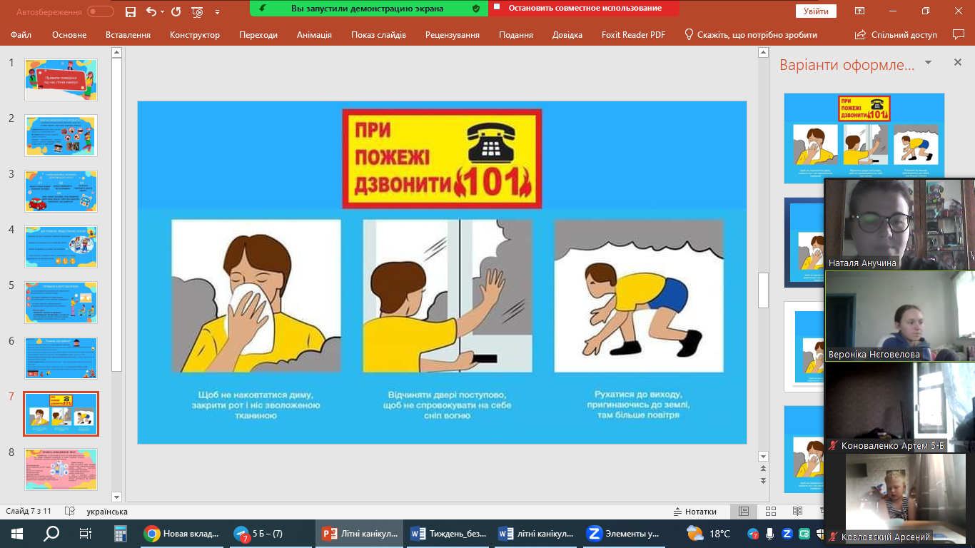The height and width of the screenshot is (548, 975).
Task: Switch to the Основне tab
Action: (x=69, y=34)
